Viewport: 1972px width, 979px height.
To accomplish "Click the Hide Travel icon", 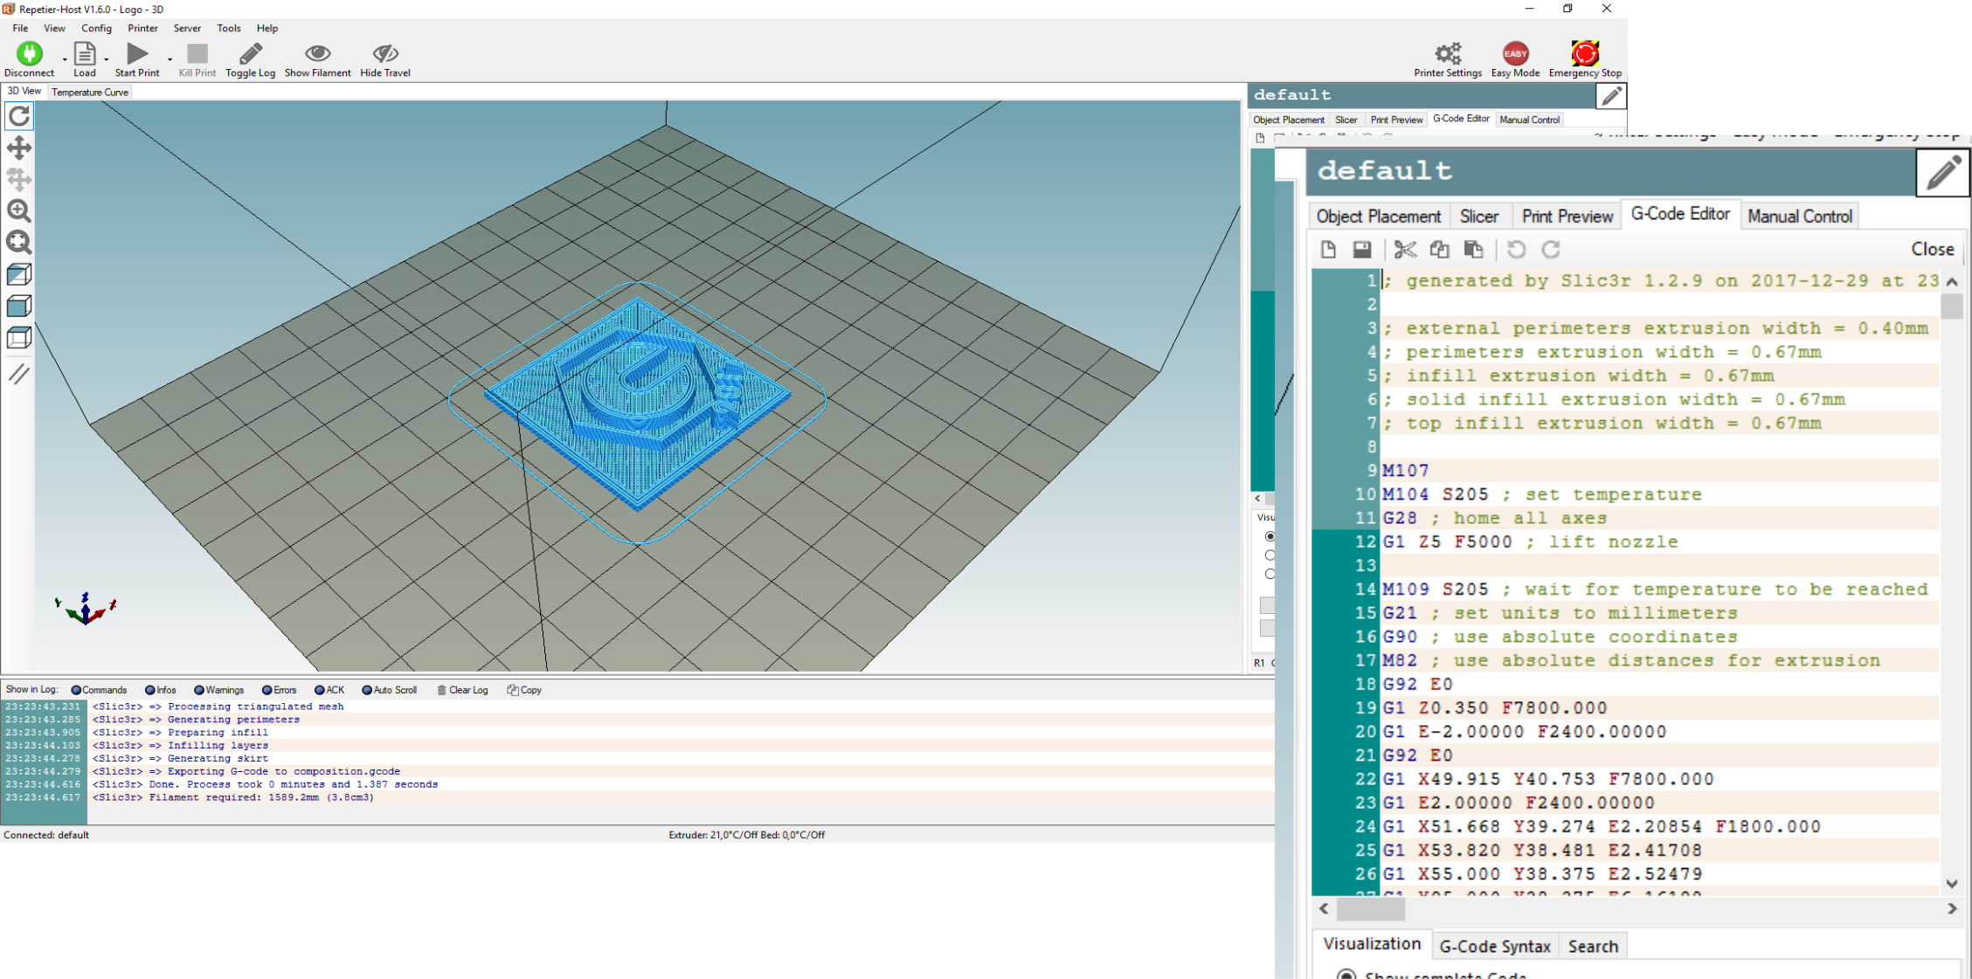I will tap(384, 54).
